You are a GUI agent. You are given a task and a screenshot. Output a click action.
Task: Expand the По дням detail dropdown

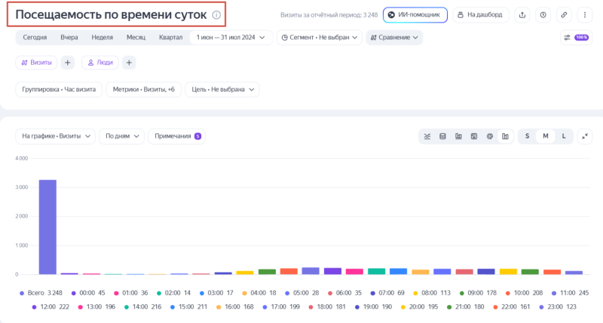point(121,136)
